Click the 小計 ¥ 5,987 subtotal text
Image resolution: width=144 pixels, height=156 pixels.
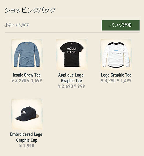coord(16,25)
